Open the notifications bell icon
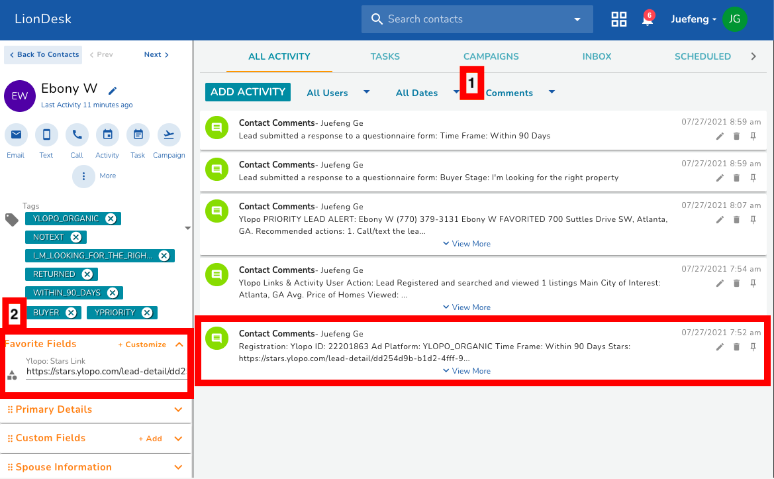 [648, 20]
